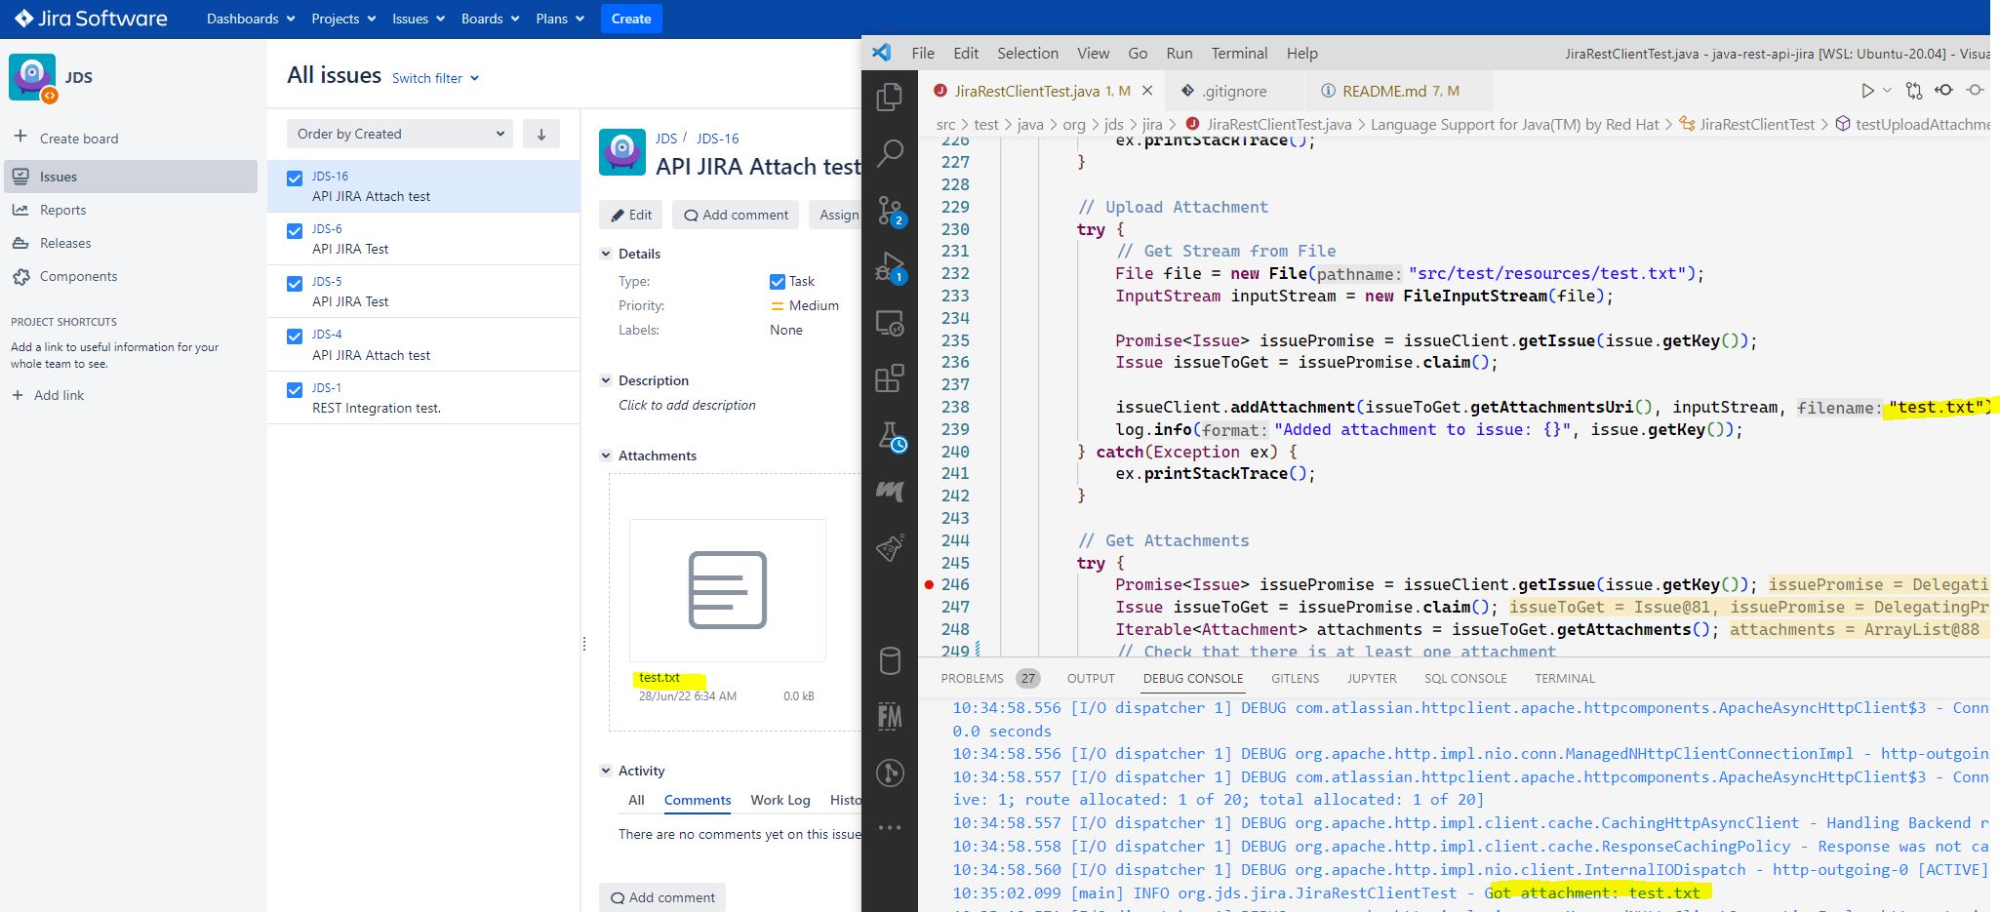This screenshot has width=2000, height=912.
Task: Click the Edit issue button
Action: 630,215
